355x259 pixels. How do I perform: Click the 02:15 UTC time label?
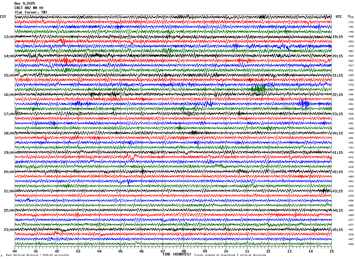(338, 172)
